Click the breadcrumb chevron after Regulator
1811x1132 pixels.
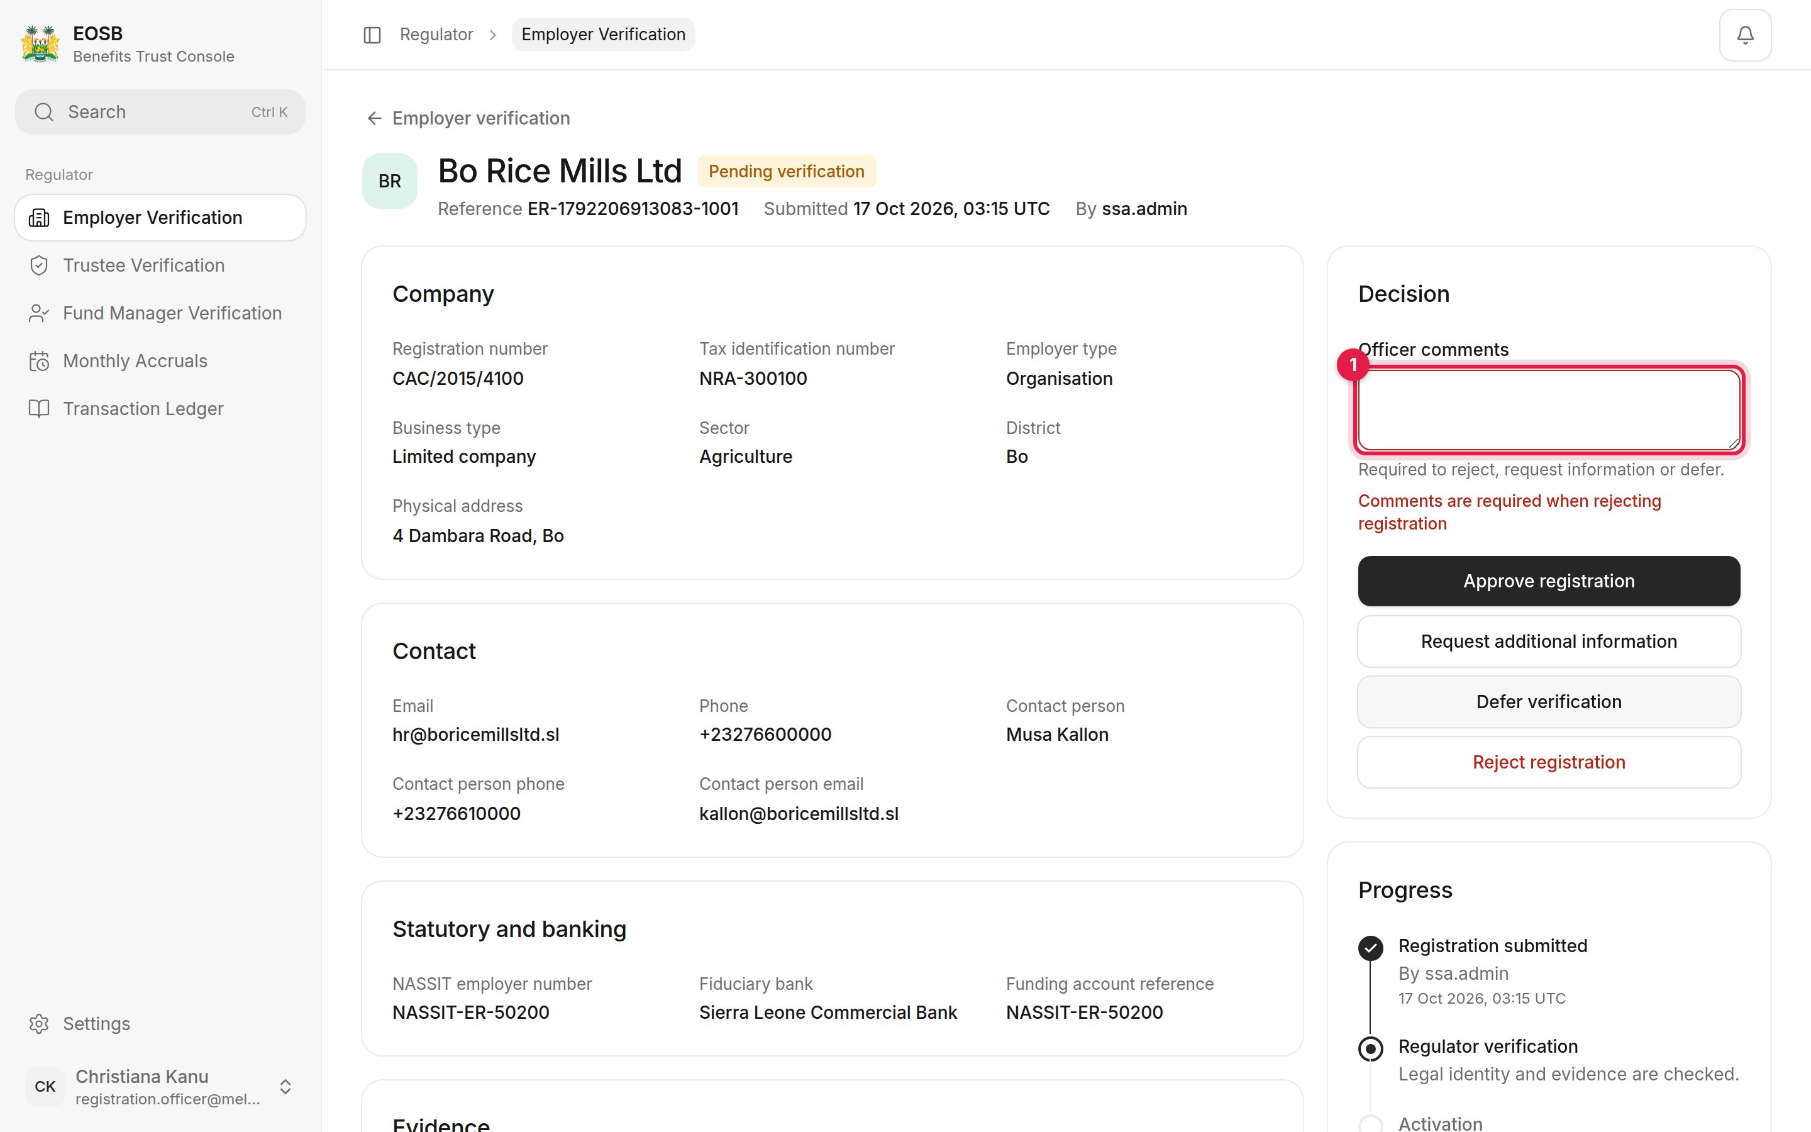coord(492,35)
